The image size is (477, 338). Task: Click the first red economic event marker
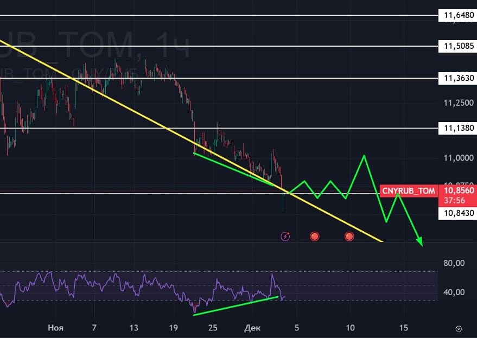pyautogui.click(x=315, y=237)
